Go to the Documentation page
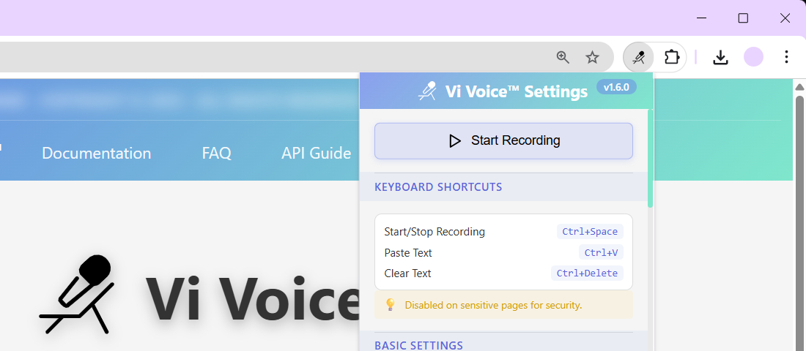Screen dimensions: 806x351 [x=96, y=154]
